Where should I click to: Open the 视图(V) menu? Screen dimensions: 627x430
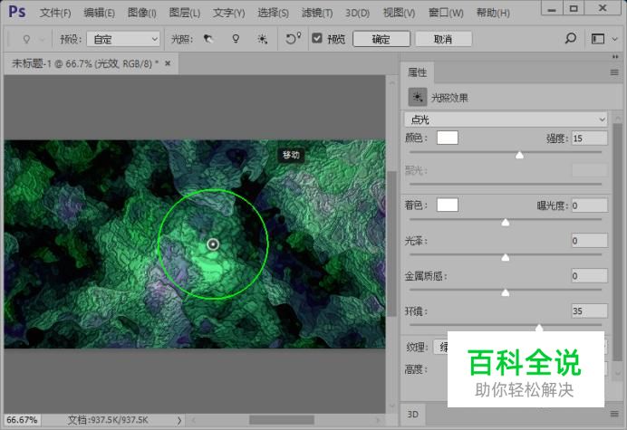(399, 13)
